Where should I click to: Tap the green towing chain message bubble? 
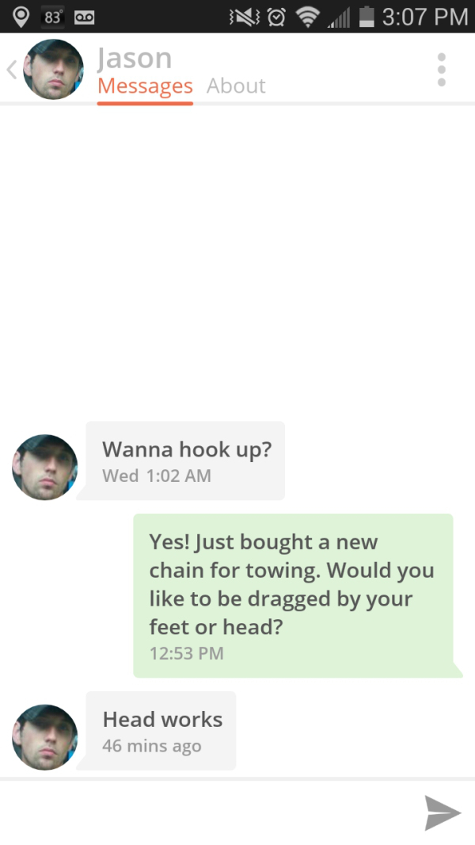point(293,595)
